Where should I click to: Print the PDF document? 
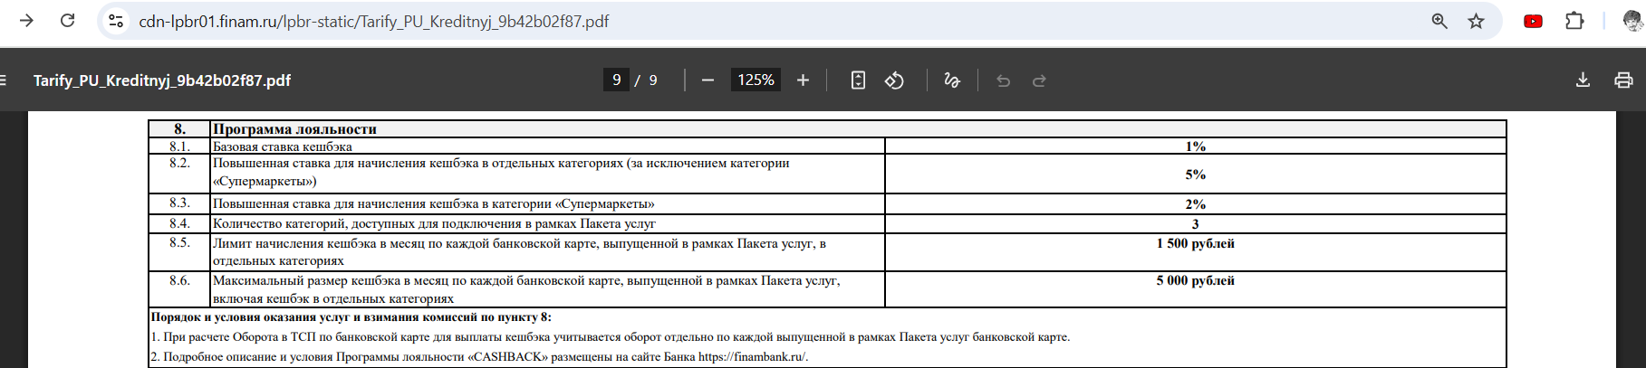(1623, 80)
